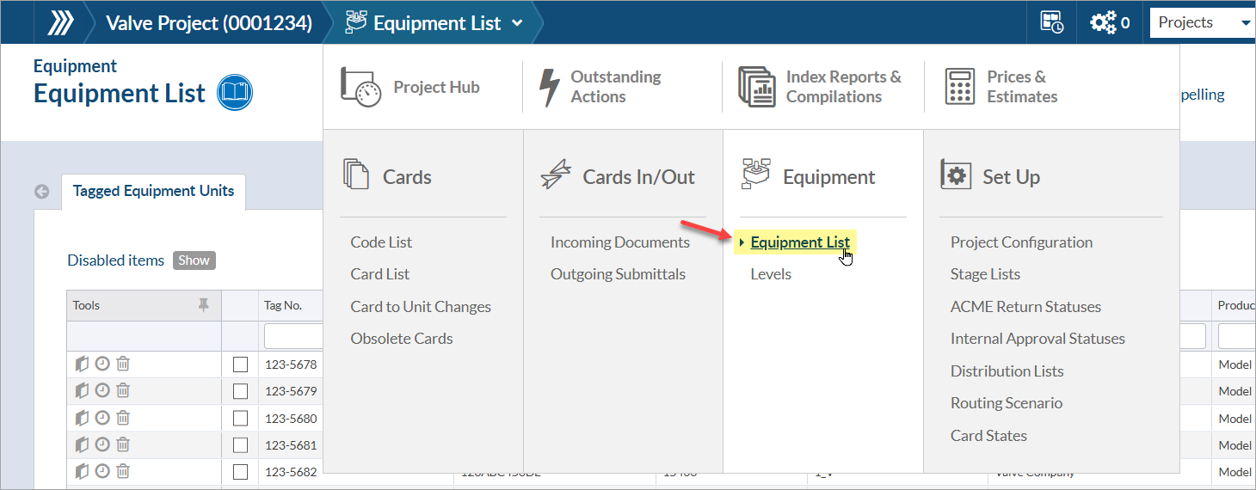View history clock for row 123-5682
Viewport: 1256px width, 490px height.
[x=102, y=471]
